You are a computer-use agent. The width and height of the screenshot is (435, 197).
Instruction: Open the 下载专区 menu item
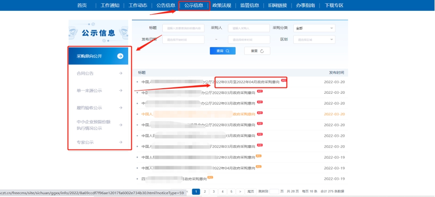[333, 5]
